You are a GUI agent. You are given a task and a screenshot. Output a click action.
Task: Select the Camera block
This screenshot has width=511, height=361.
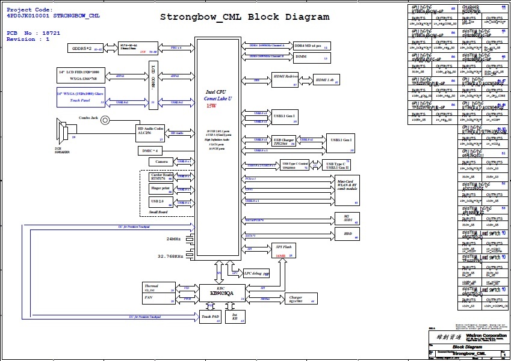[162, 162]
